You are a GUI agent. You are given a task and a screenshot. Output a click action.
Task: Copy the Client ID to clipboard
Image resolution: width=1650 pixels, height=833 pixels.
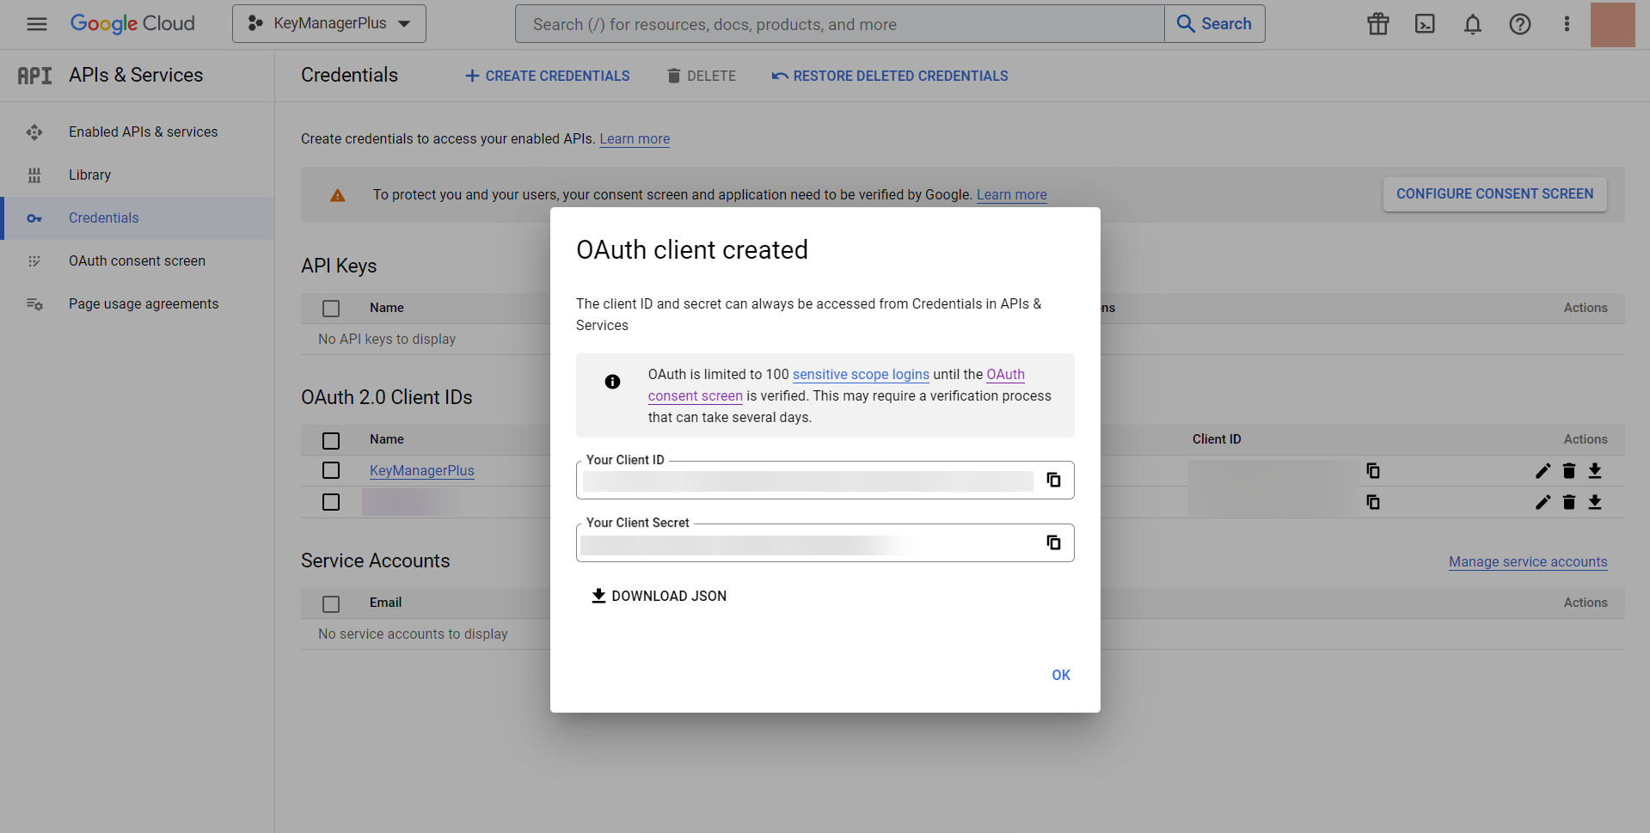pos(1052,480)
